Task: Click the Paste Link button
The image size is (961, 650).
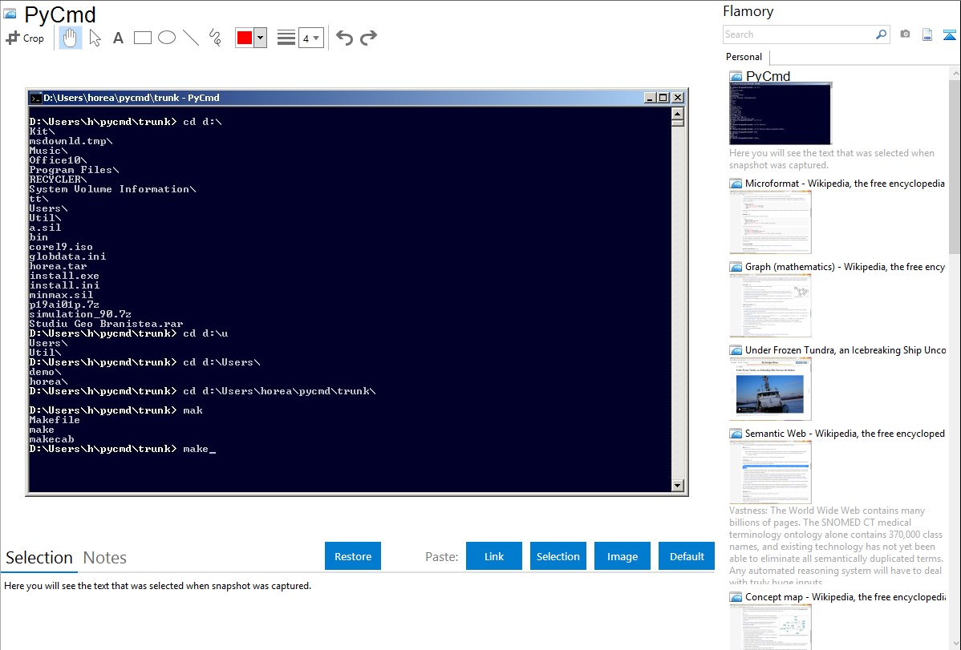Action: tap(494, 556)
